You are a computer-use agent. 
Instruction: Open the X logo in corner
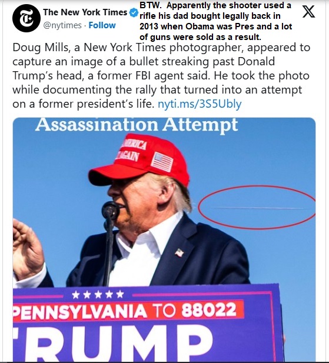[308, 12]
